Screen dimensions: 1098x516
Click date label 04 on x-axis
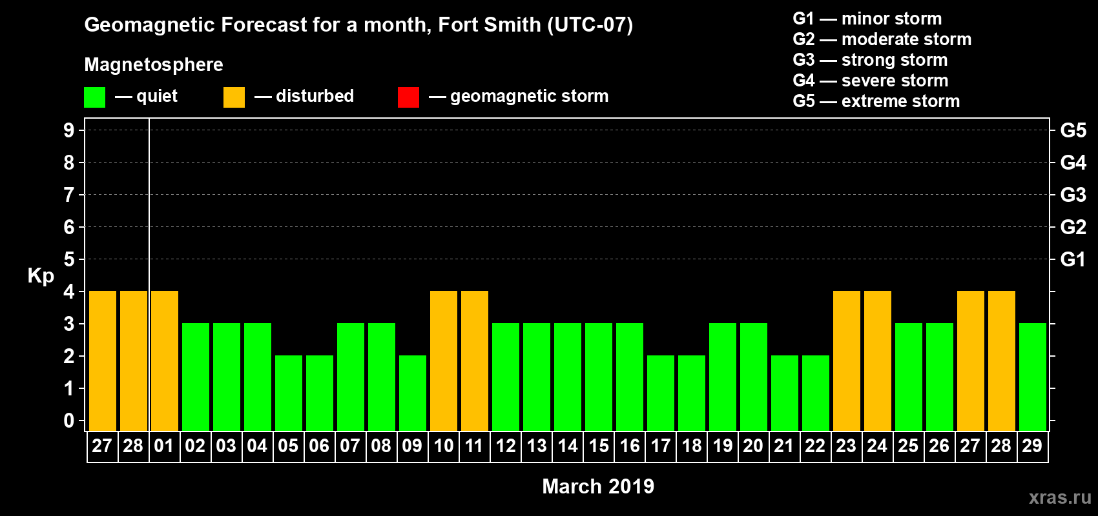[257, 446]
